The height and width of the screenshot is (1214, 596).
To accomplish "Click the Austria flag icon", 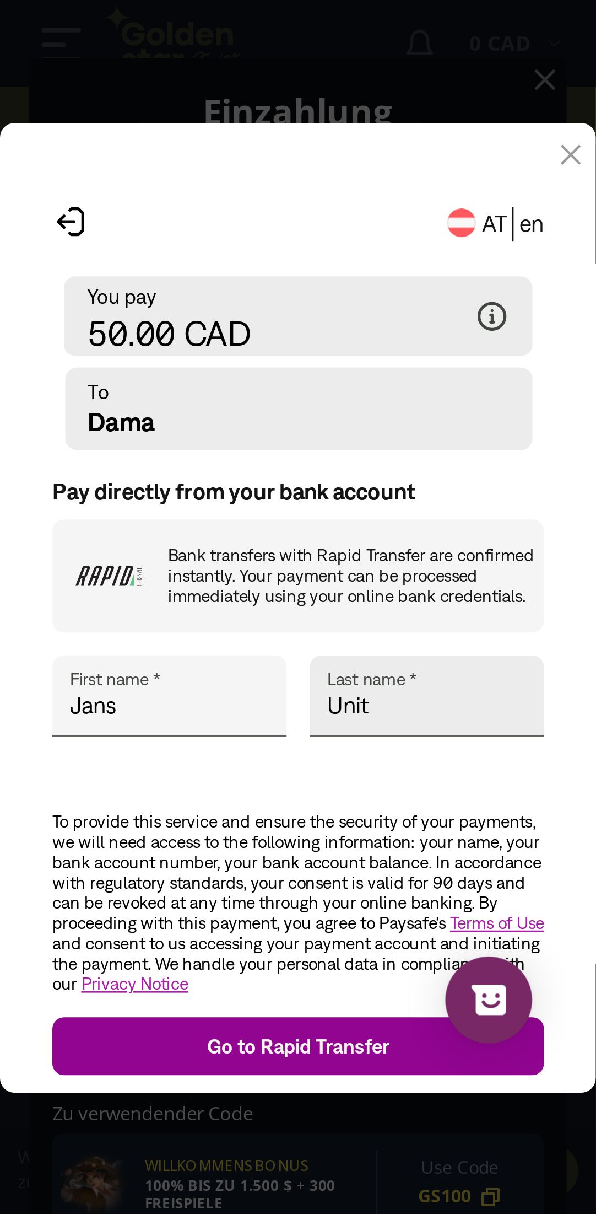I will tap(461, 223).
